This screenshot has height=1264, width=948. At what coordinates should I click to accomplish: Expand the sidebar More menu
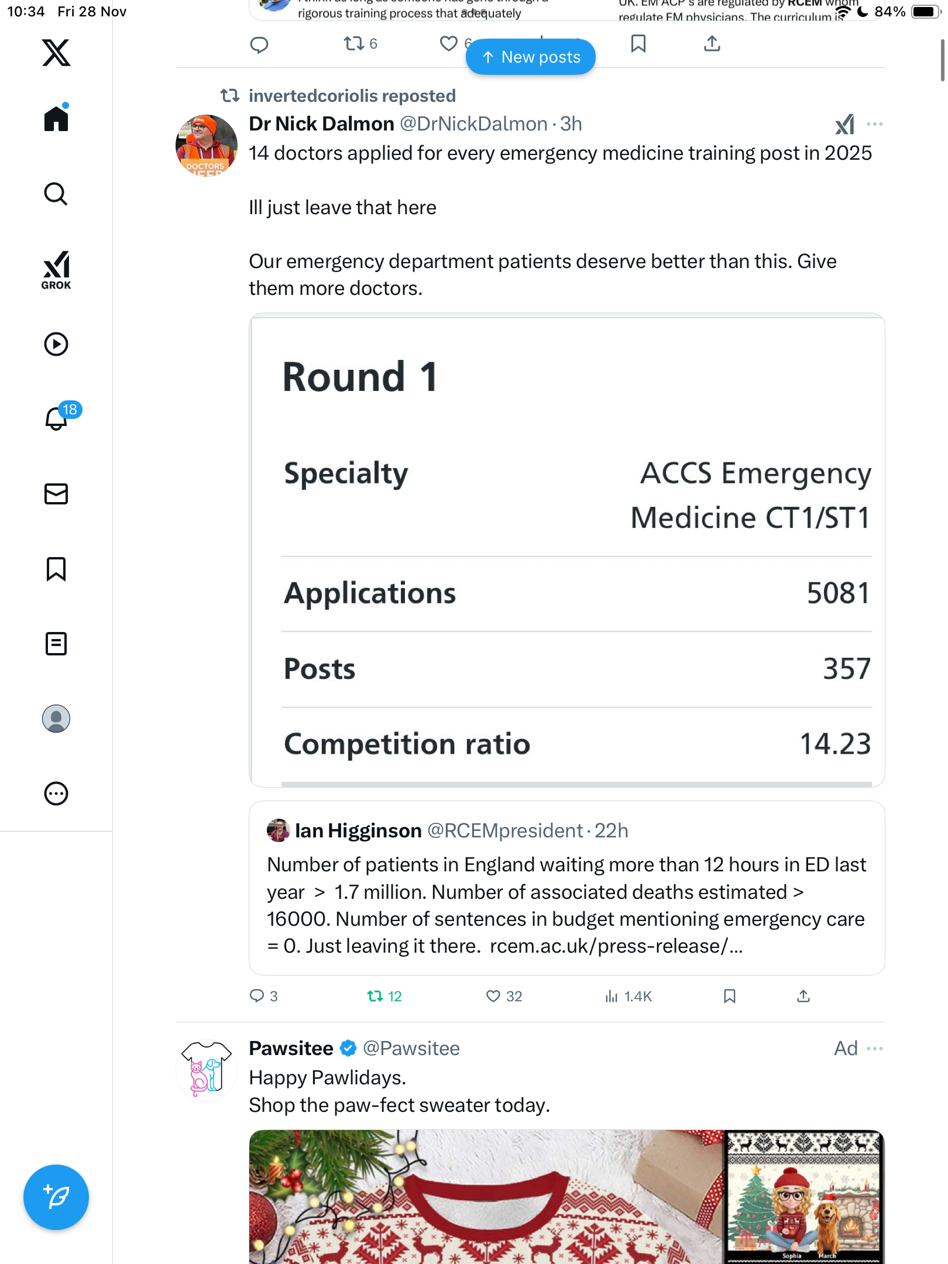point(56,794)
